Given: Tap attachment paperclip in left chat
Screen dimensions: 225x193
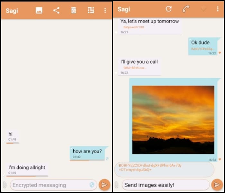Looking at the screenshot, I should [x=4, y=185].
